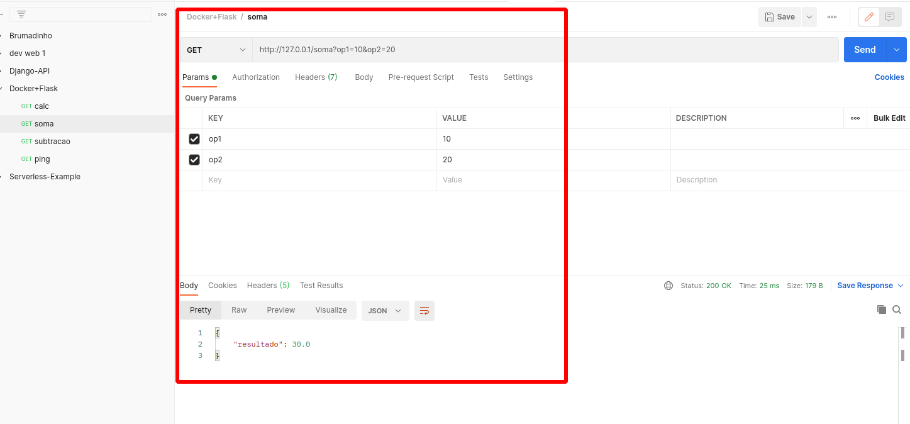
Task: Switch to the Authorization tab
Action: (256, 77)
